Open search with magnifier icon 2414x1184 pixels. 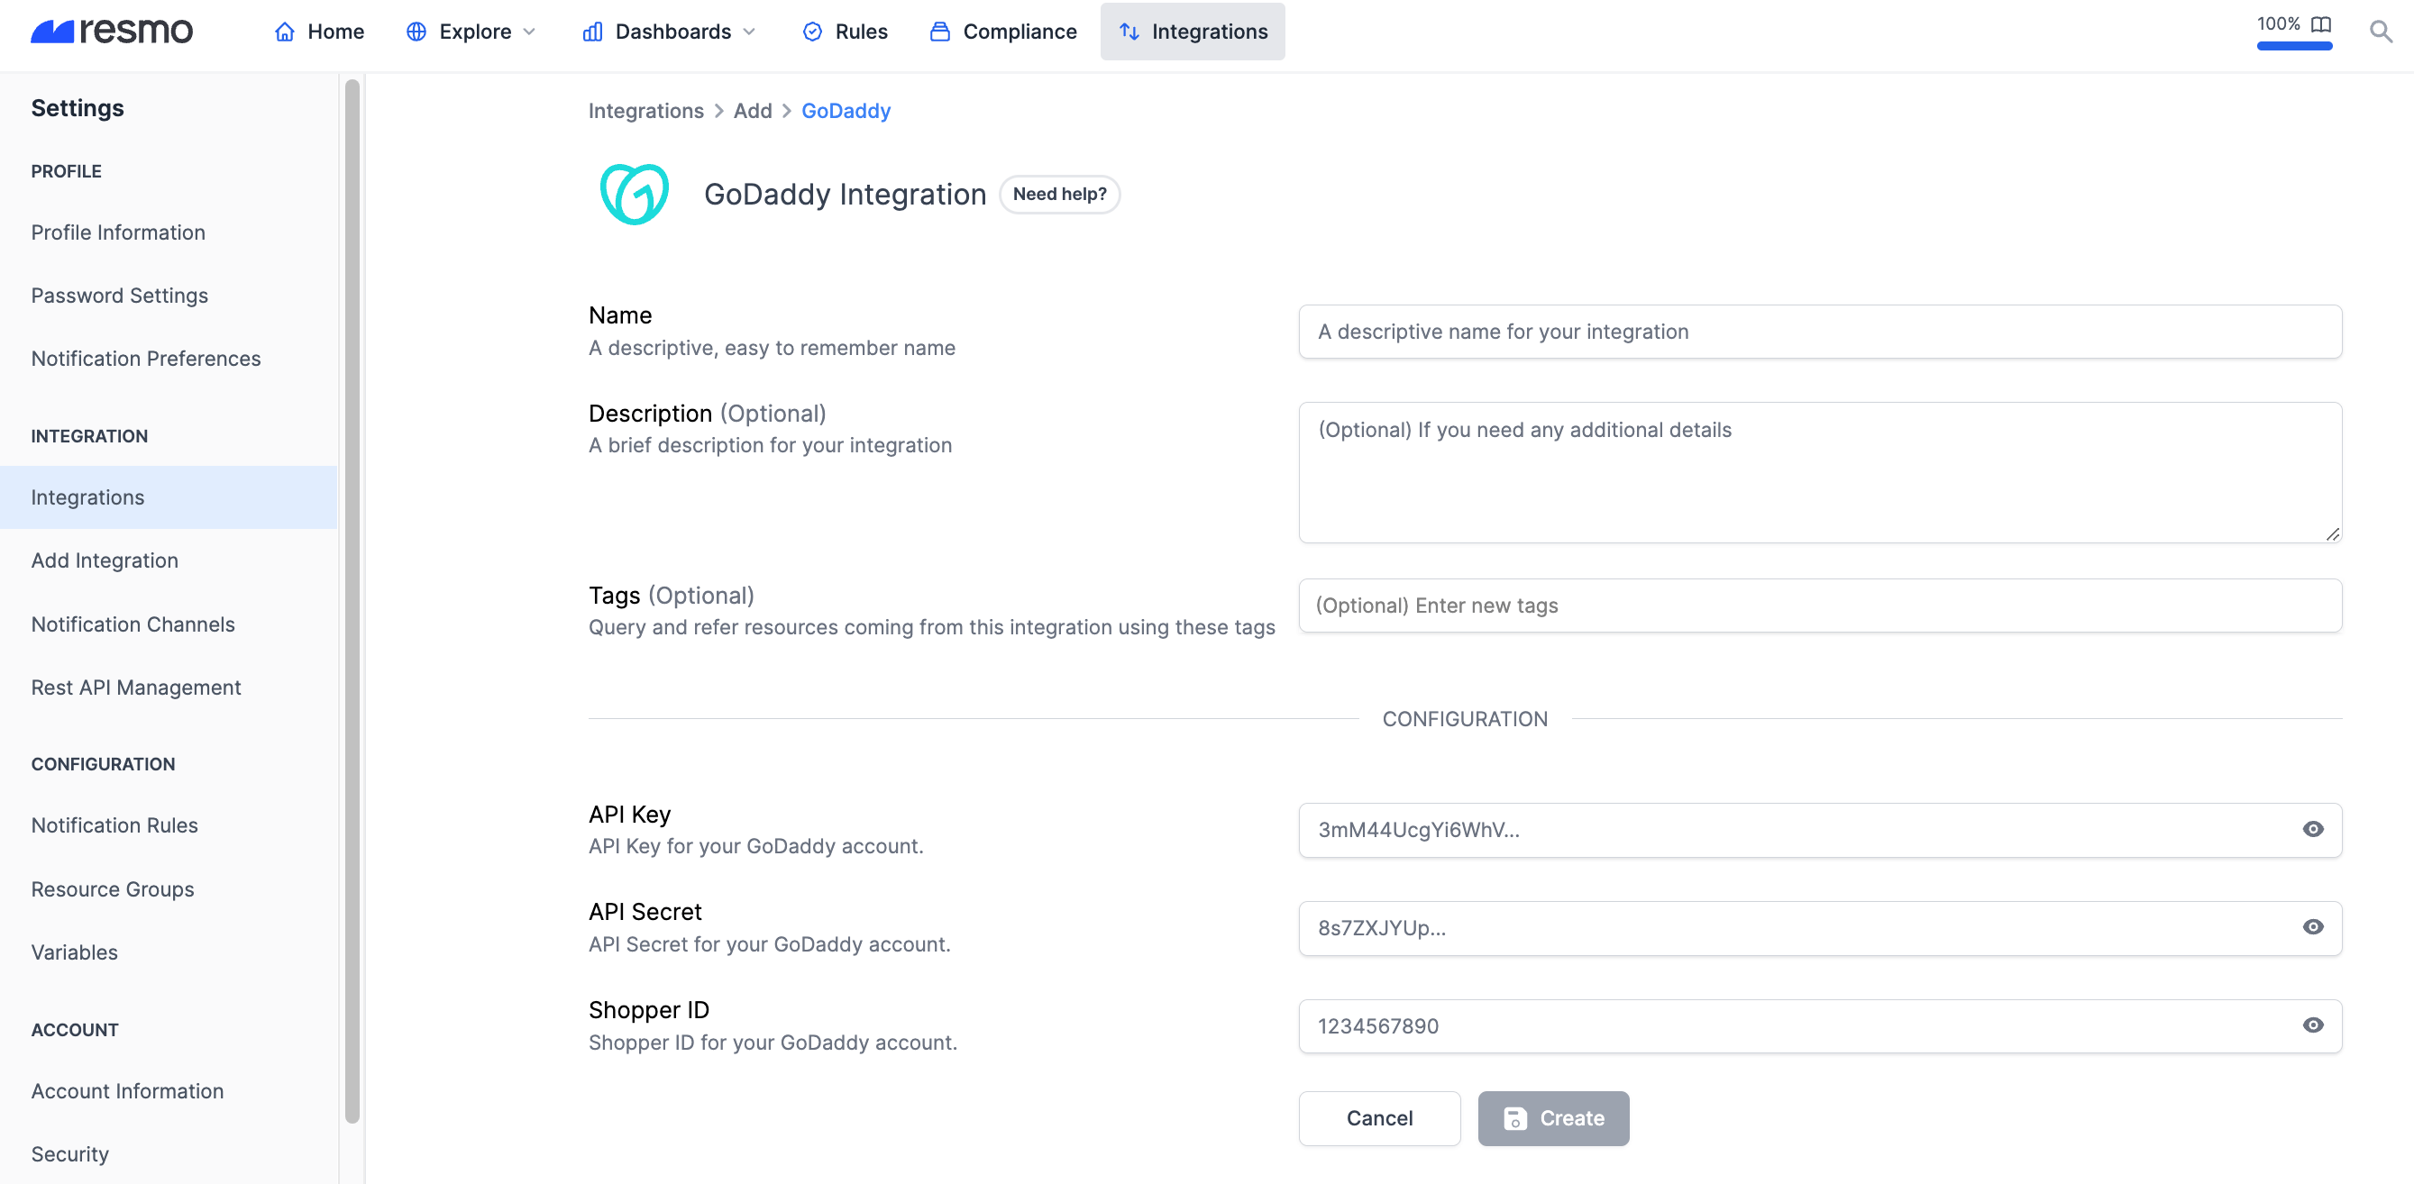(x=2381, y=32)
